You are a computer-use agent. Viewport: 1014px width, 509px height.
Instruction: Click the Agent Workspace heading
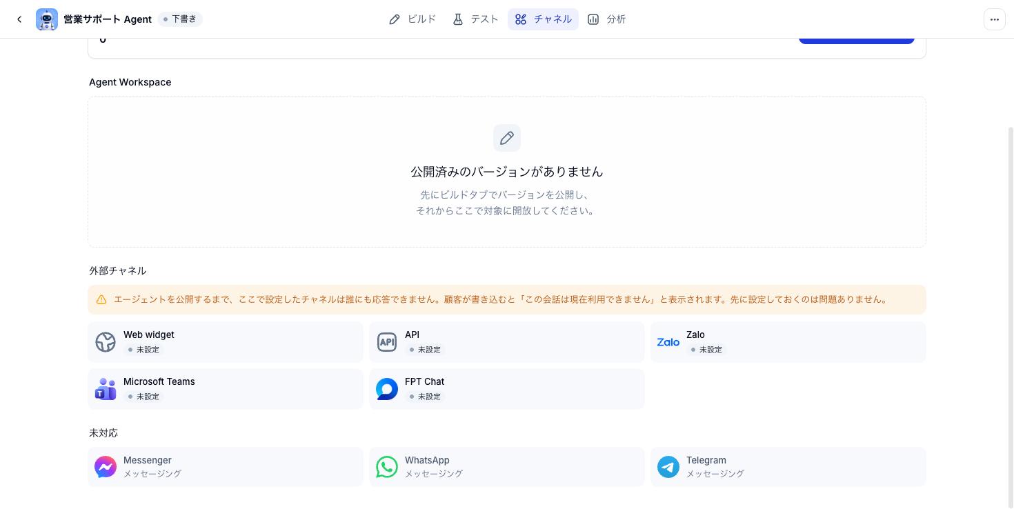[x=130, y=82]
